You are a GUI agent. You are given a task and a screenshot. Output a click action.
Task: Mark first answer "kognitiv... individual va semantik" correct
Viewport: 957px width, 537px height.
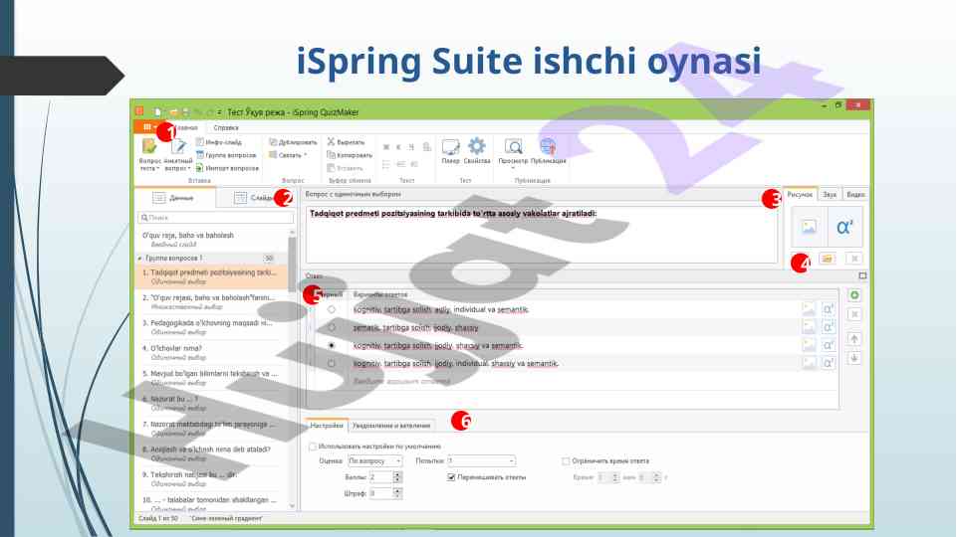tap(332, 309)
